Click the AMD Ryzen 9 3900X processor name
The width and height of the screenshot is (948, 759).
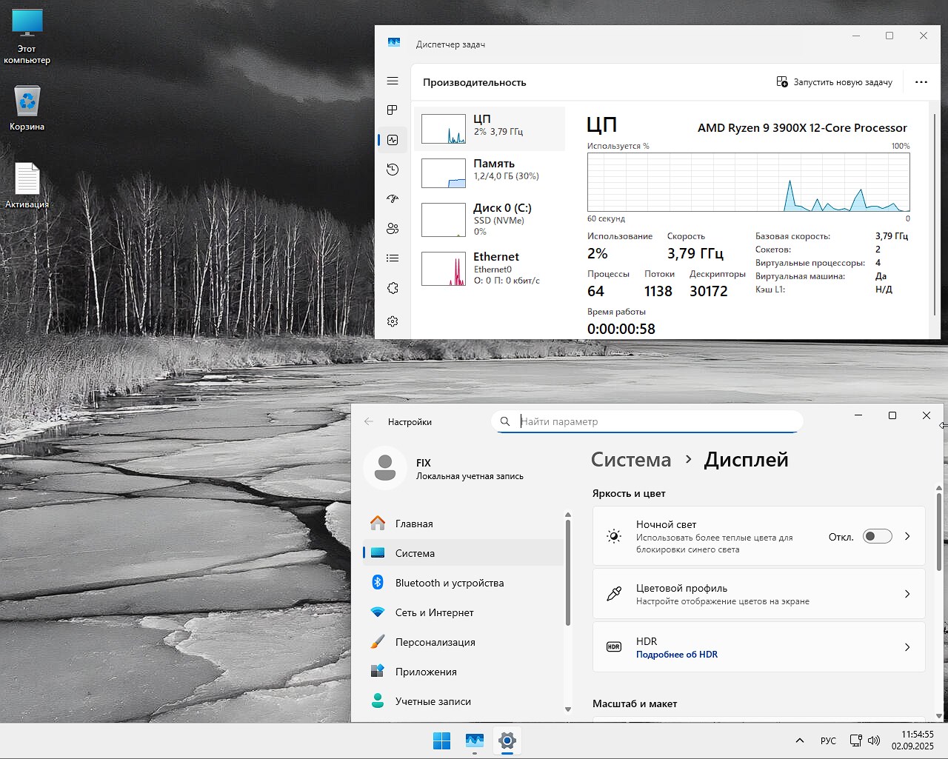pos(802,127)
